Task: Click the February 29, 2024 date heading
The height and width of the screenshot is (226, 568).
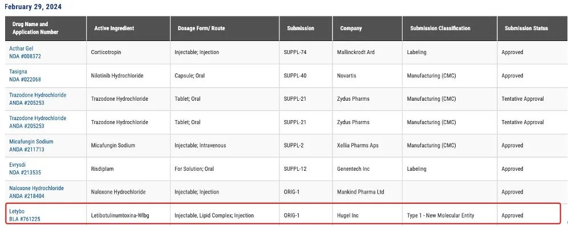Action: coord(33,7)
